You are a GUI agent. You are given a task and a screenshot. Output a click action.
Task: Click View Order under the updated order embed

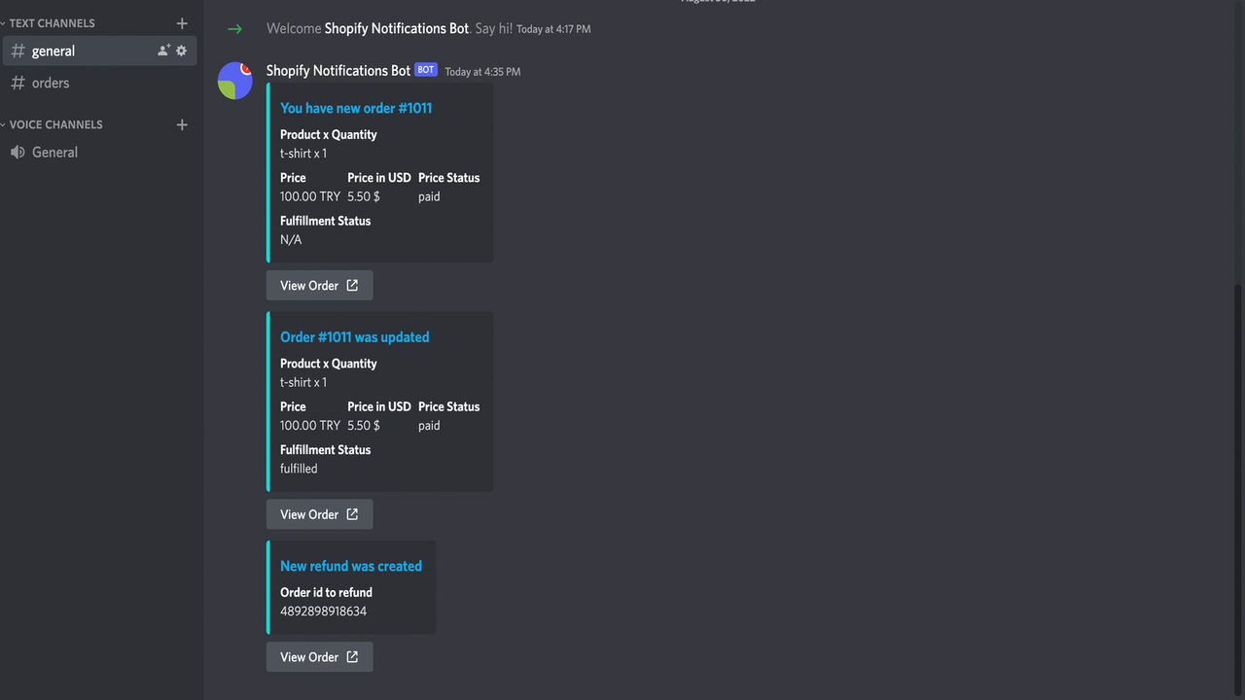319,514
